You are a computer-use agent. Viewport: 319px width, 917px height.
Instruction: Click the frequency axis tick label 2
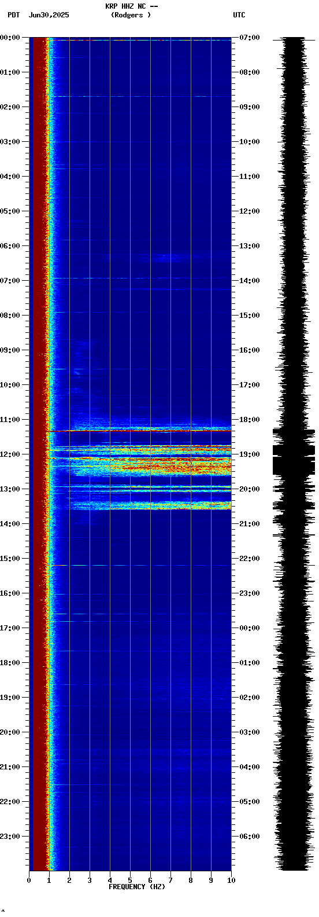(69, 881)
